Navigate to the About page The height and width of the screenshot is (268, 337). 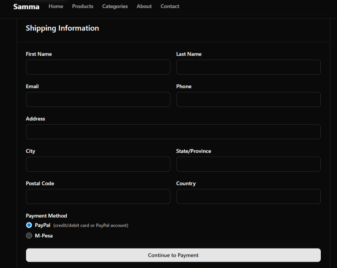tap(144, 6)
